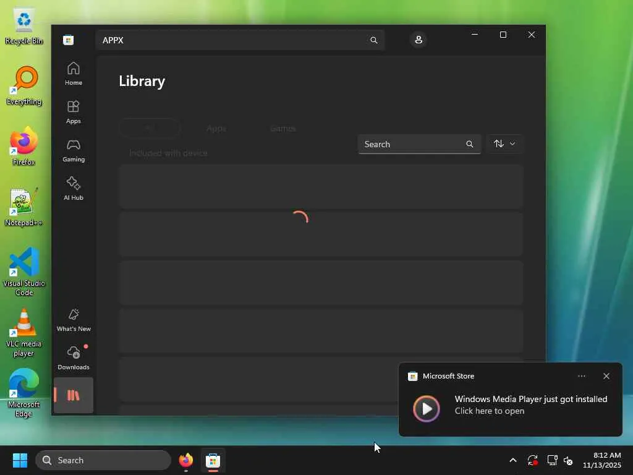This screenshot has height=475, width=633.
Task: Open the user account profile button
Action: 418,40
